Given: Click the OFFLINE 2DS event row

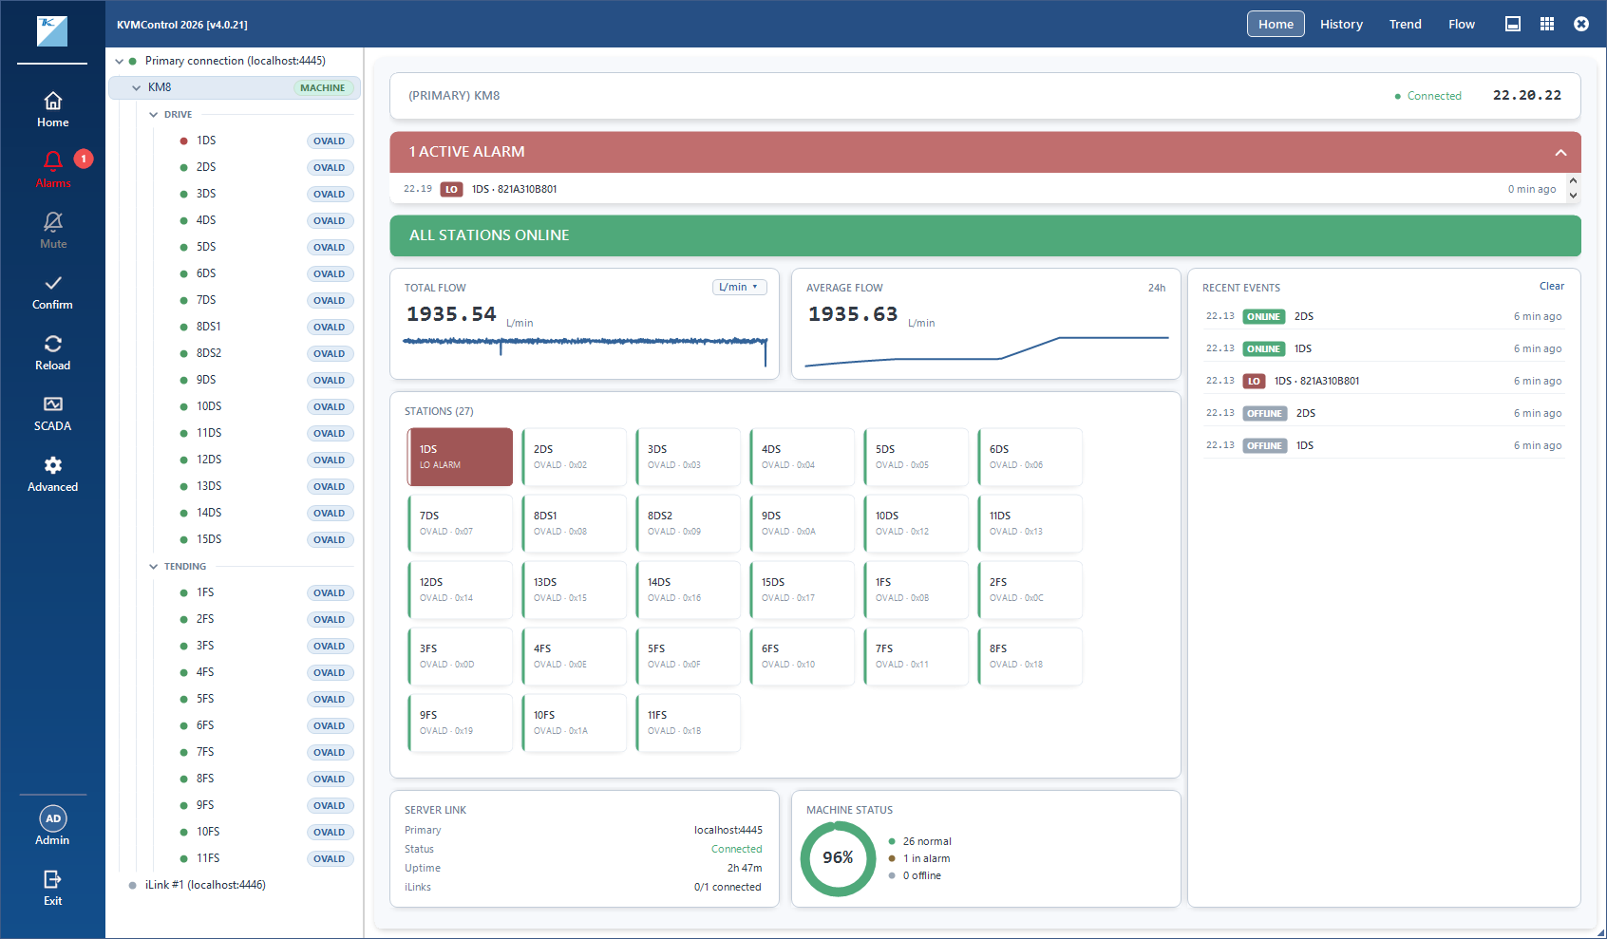Looking at the screenshot, I should coord(1384,413).
